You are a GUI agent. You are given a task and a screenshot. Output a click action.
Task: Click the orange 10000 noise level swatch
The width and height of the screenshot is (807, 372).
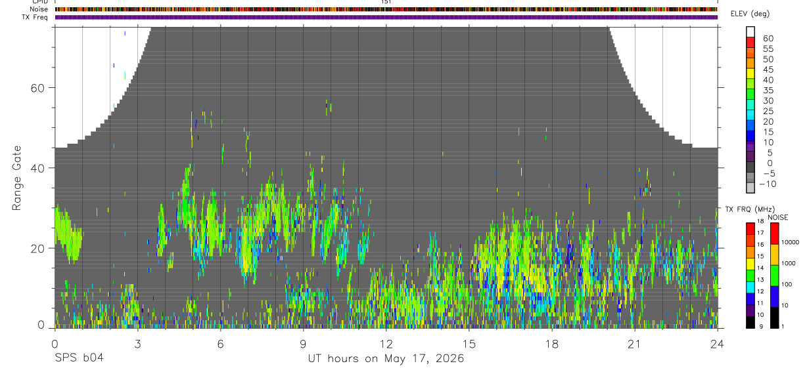(775, 255)
